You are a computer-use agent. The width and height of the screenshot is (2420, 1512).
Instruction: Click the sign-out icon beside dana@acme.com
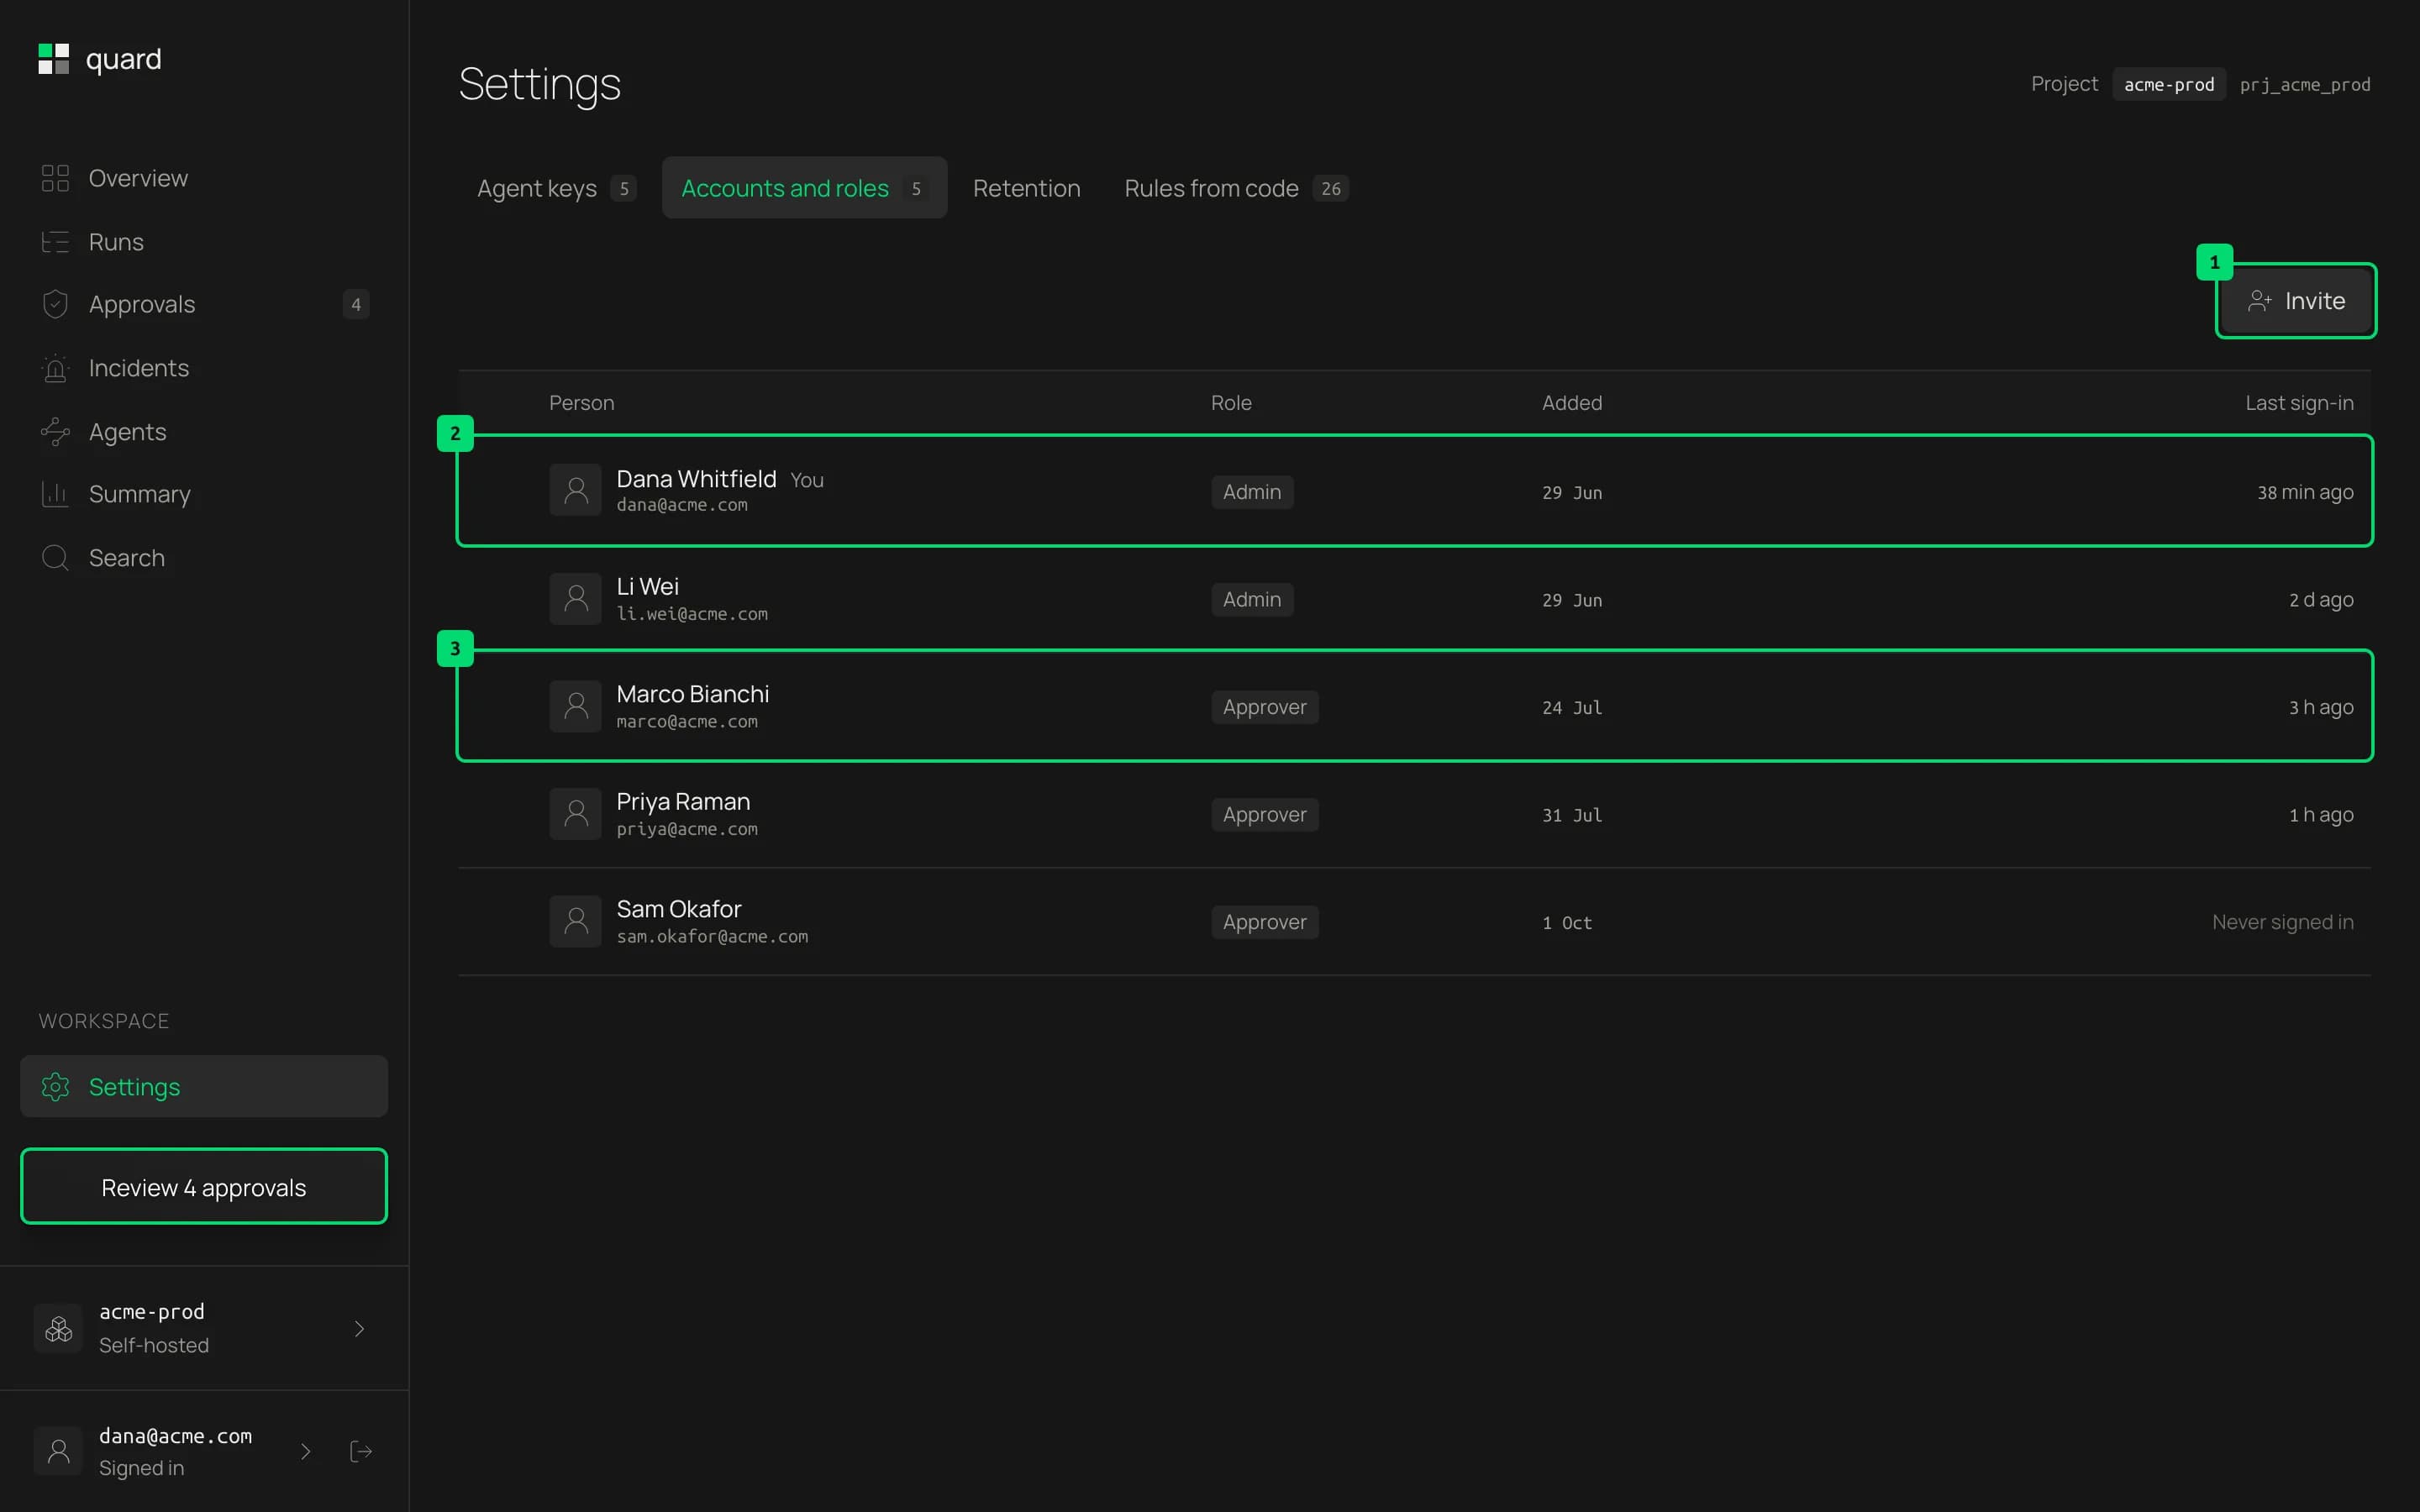(361, 1451)
